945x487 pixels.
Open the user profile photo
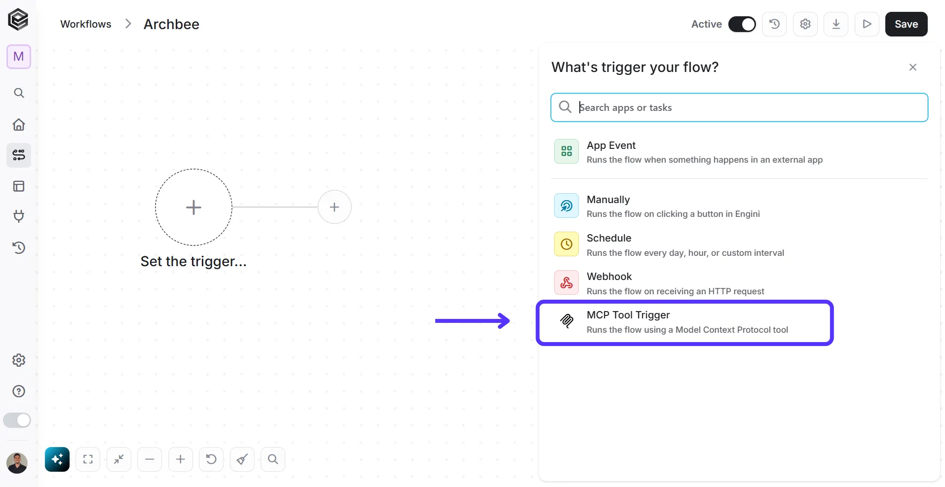click(17, 463)
